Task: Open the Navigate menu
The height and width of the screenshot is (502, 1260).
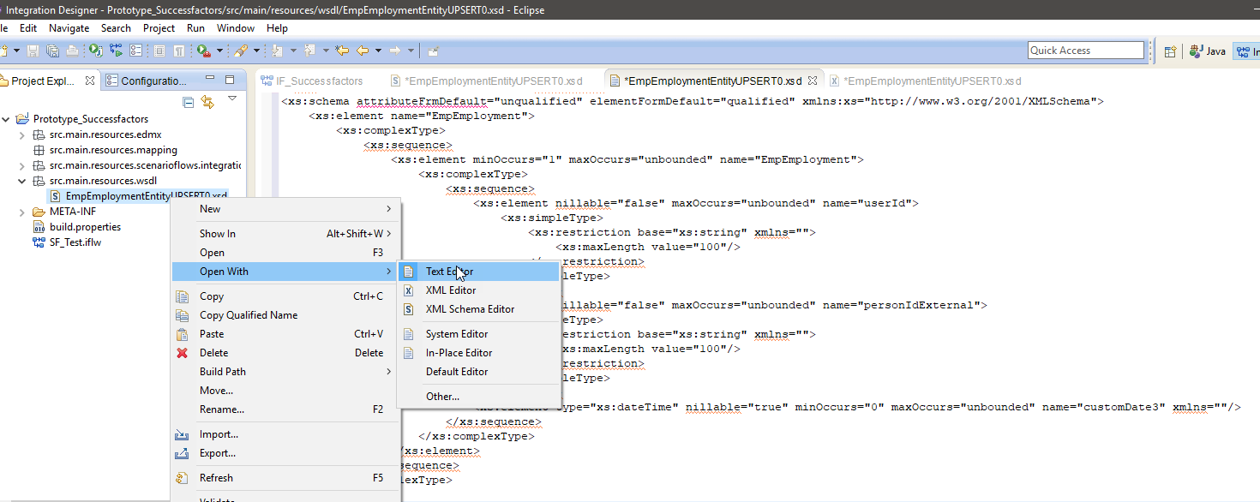Action: 69,27
